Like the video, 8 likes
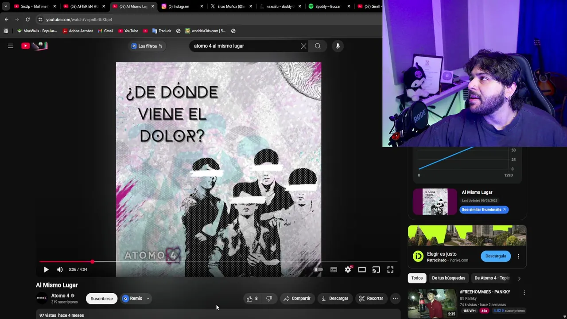 (252, 299)
